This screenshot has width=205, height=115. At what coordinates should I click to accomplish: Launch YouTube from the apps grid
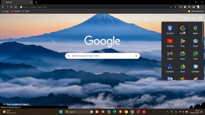pyautogui.click(x=170, y=42)
